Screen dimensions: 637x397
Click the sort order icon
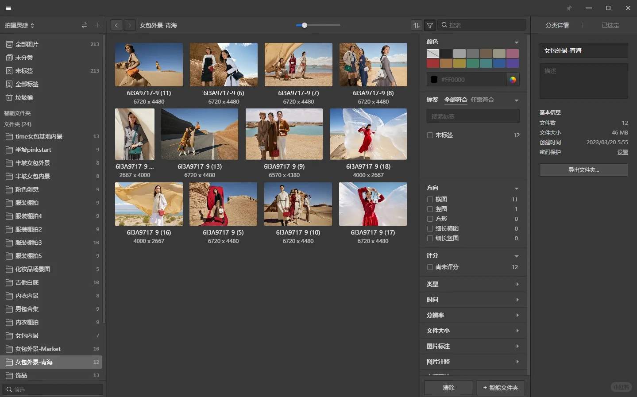(x=416, y=25)
